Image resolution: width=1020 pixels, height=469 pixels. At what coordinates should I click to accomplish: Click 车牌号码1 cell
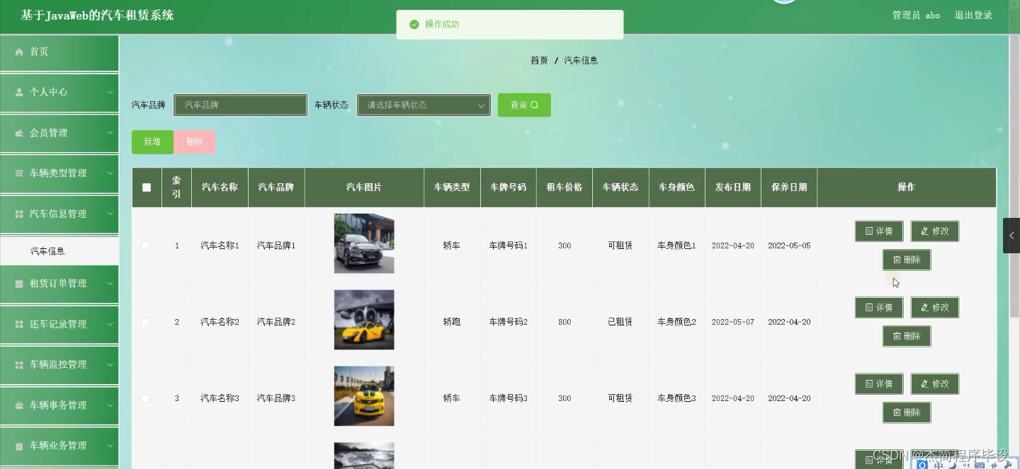pyautogui.click(x=509, y=246)
